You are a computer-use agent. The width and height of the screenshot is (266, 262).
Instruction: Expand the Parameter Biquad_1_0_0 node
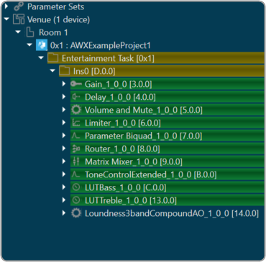coord(64,136)
